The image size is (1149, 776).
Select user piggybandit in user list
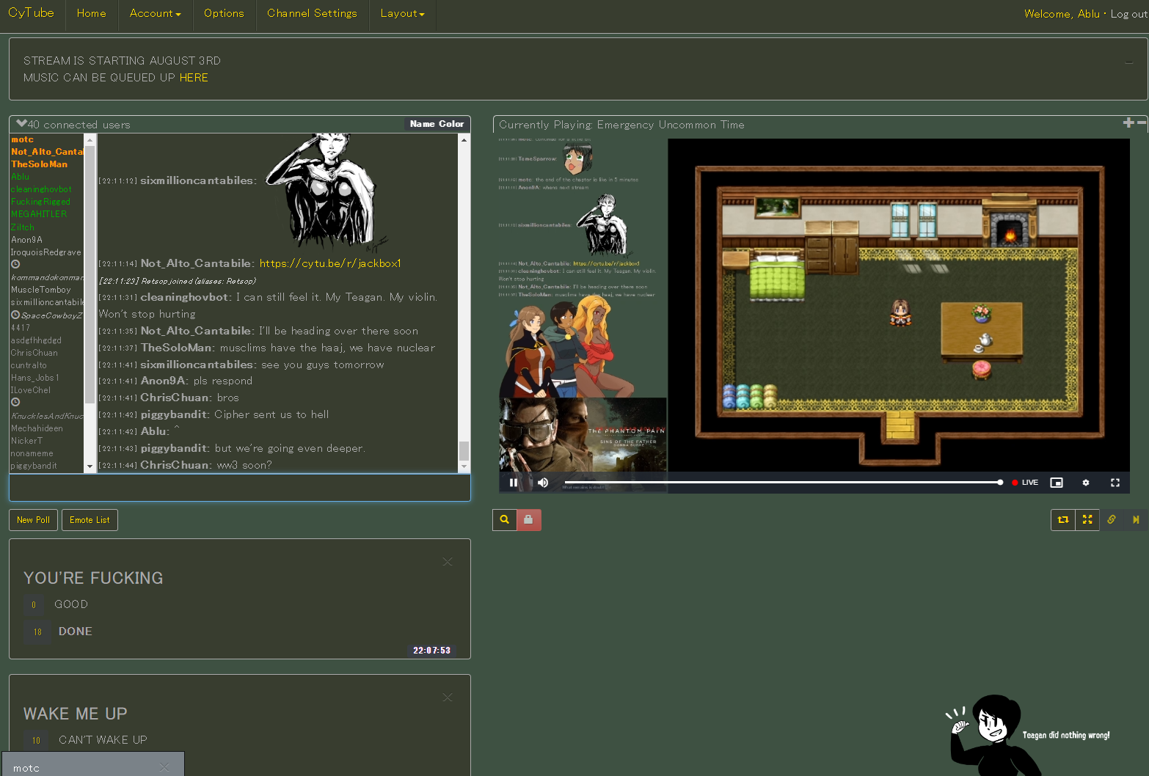34,466
